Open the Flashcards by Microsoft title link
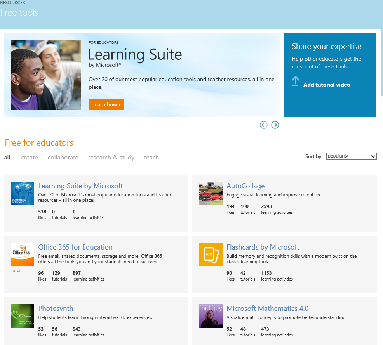The width and height of the screenshot is (383, 345). (263, 247)
